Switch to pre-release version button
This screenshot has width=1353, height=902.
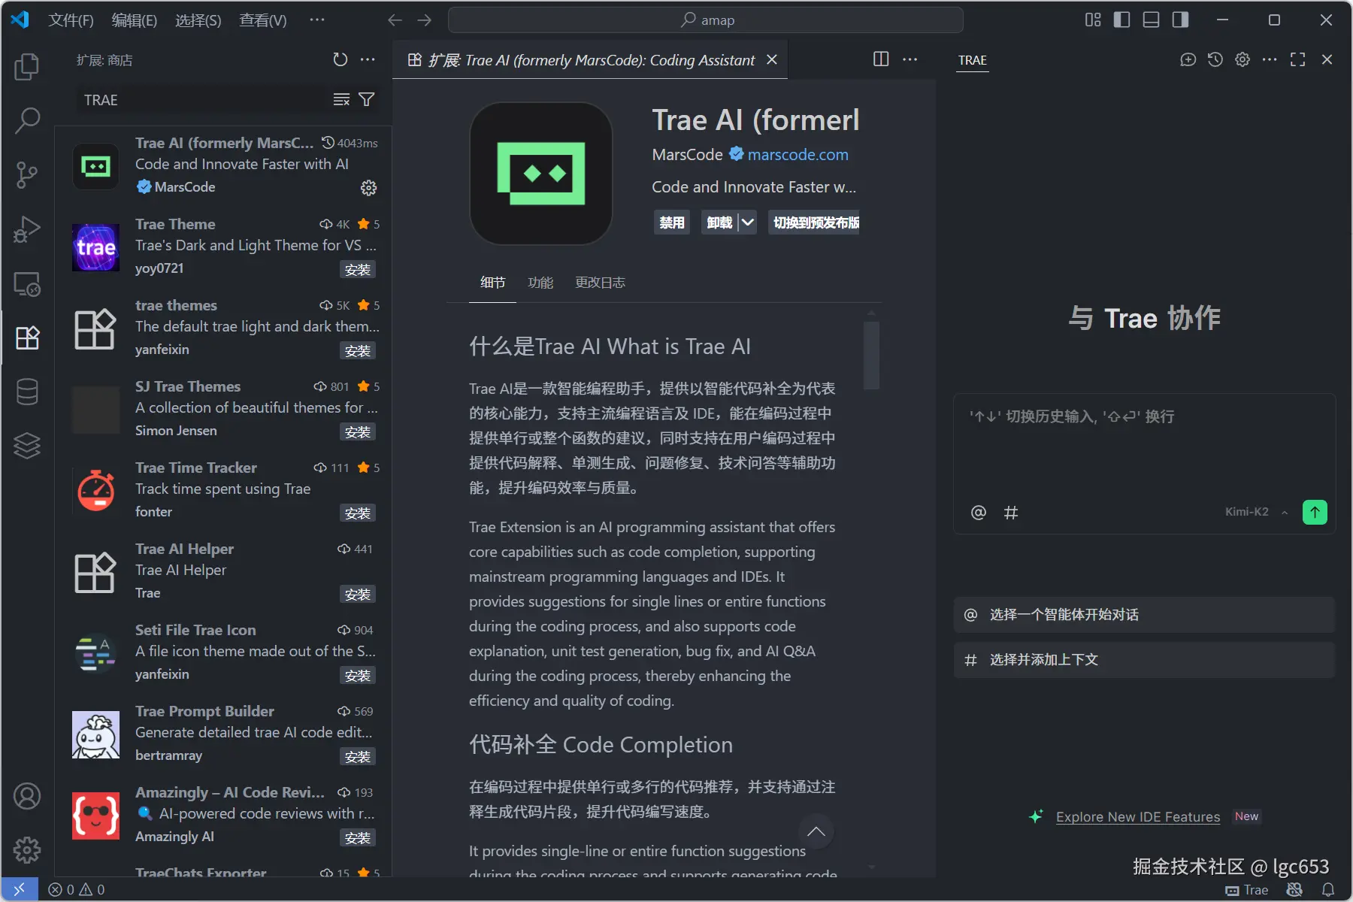tap(814, 222)
